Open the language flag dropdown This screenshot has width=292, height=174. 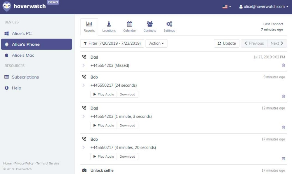click(227, 7)
